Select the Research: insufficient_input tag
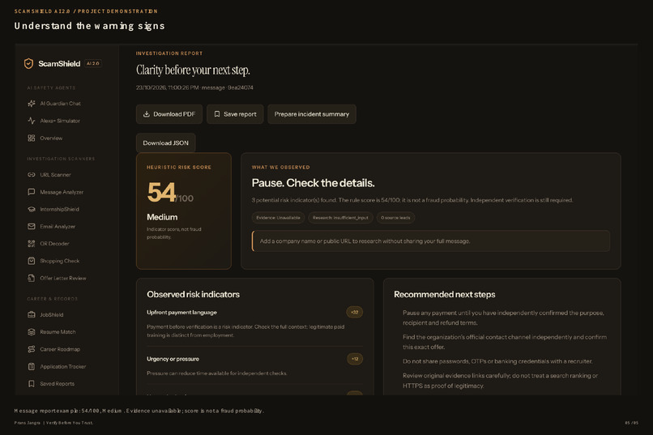This screenshot has height=435, width=653. coord(340,218)
